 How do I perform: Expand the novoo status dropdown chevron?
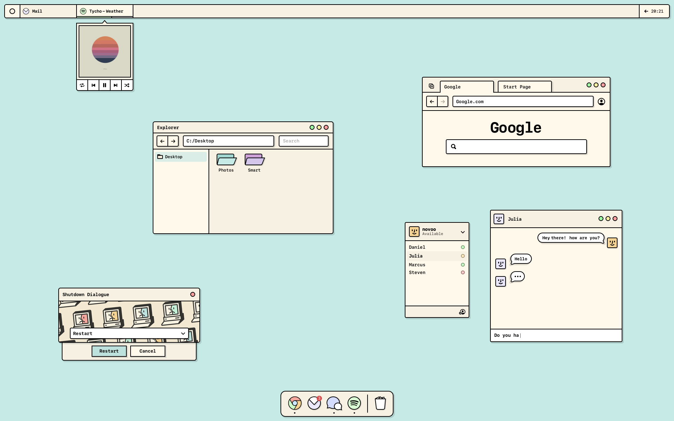(x=463, y=232)
